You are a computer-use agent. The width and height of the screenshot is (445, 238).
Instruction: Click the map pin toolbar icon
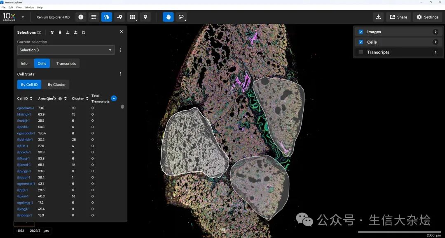click(145, 17)
